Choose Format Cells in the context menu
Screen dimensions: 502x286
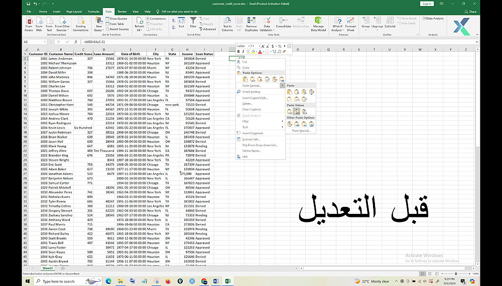pyautogui.click(x=260, y=139)
